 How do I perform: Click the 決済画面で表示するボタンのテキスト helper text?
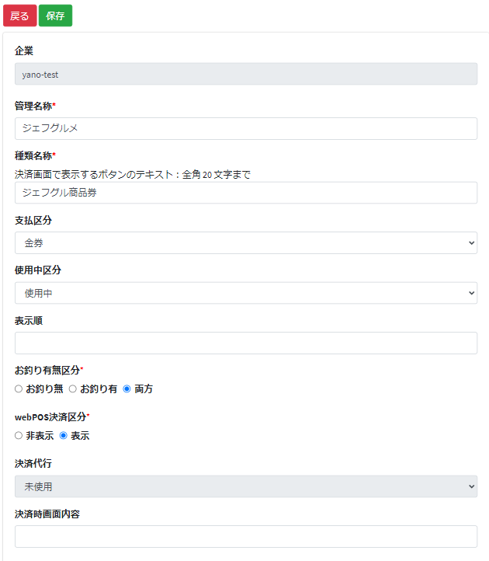click(x=132, y=174)
